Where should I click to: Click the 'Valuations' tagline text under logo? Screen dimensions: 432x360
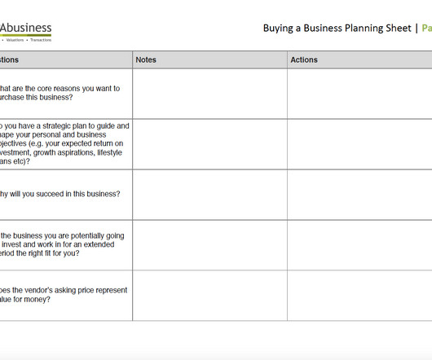[x=15, y=40]
